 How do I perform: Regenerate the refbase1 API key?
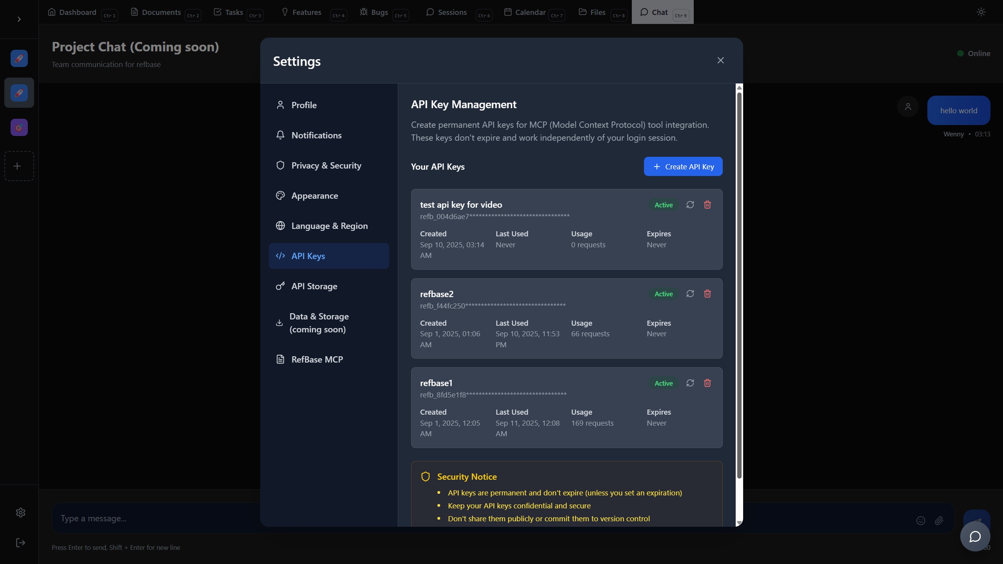690,383
